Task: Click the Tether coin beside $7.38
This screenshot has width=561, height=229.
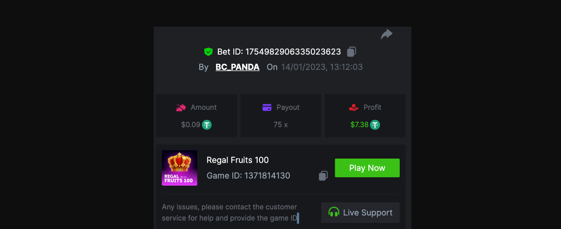Action: 375,125
